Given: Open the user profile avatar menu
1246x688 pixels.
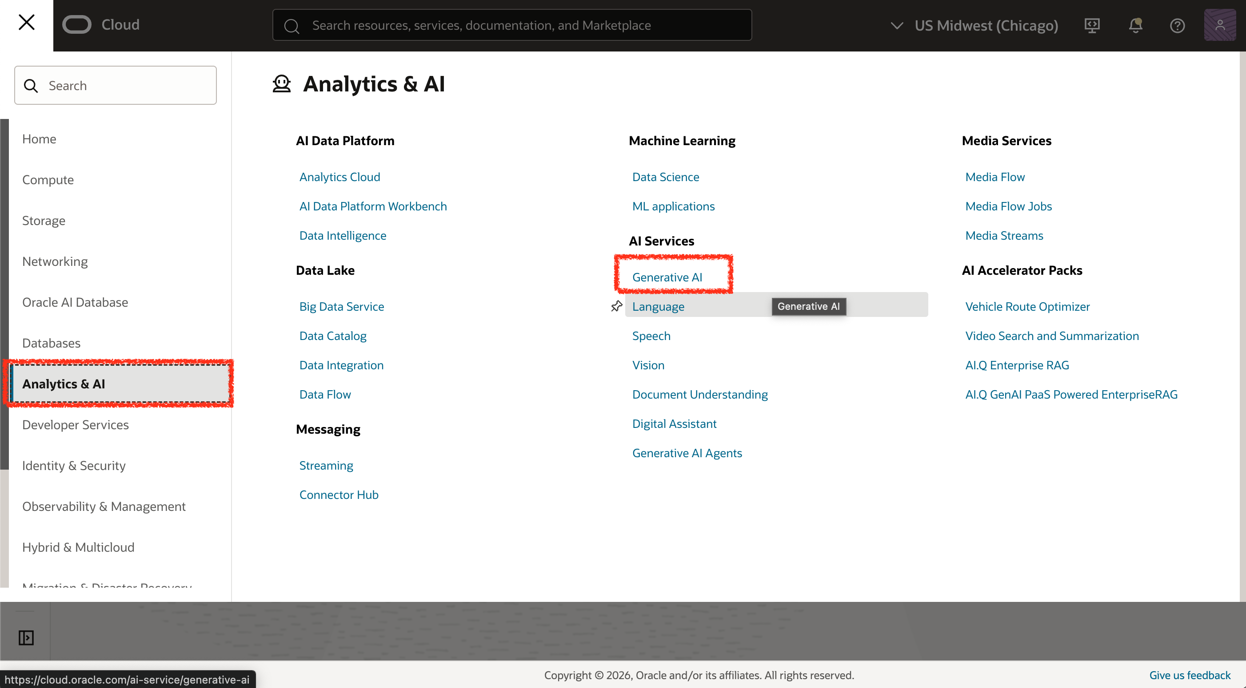Looking at the screenshot, I should (1219, 25).
